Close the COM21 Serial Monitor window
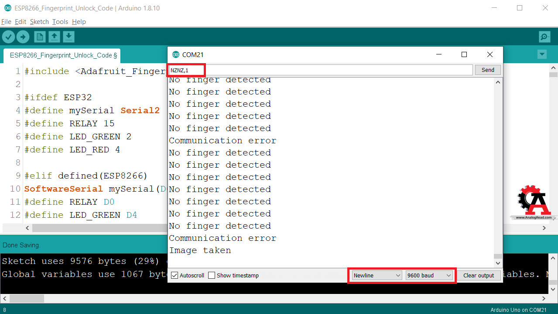Viewport: 558px width, 314px height. tap(490, 54)
